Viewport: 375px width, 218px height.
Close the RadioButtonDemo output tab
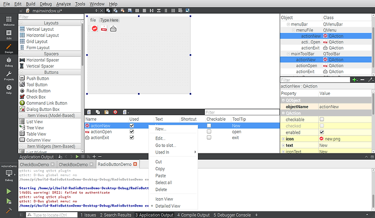click(x=135, y=164)
